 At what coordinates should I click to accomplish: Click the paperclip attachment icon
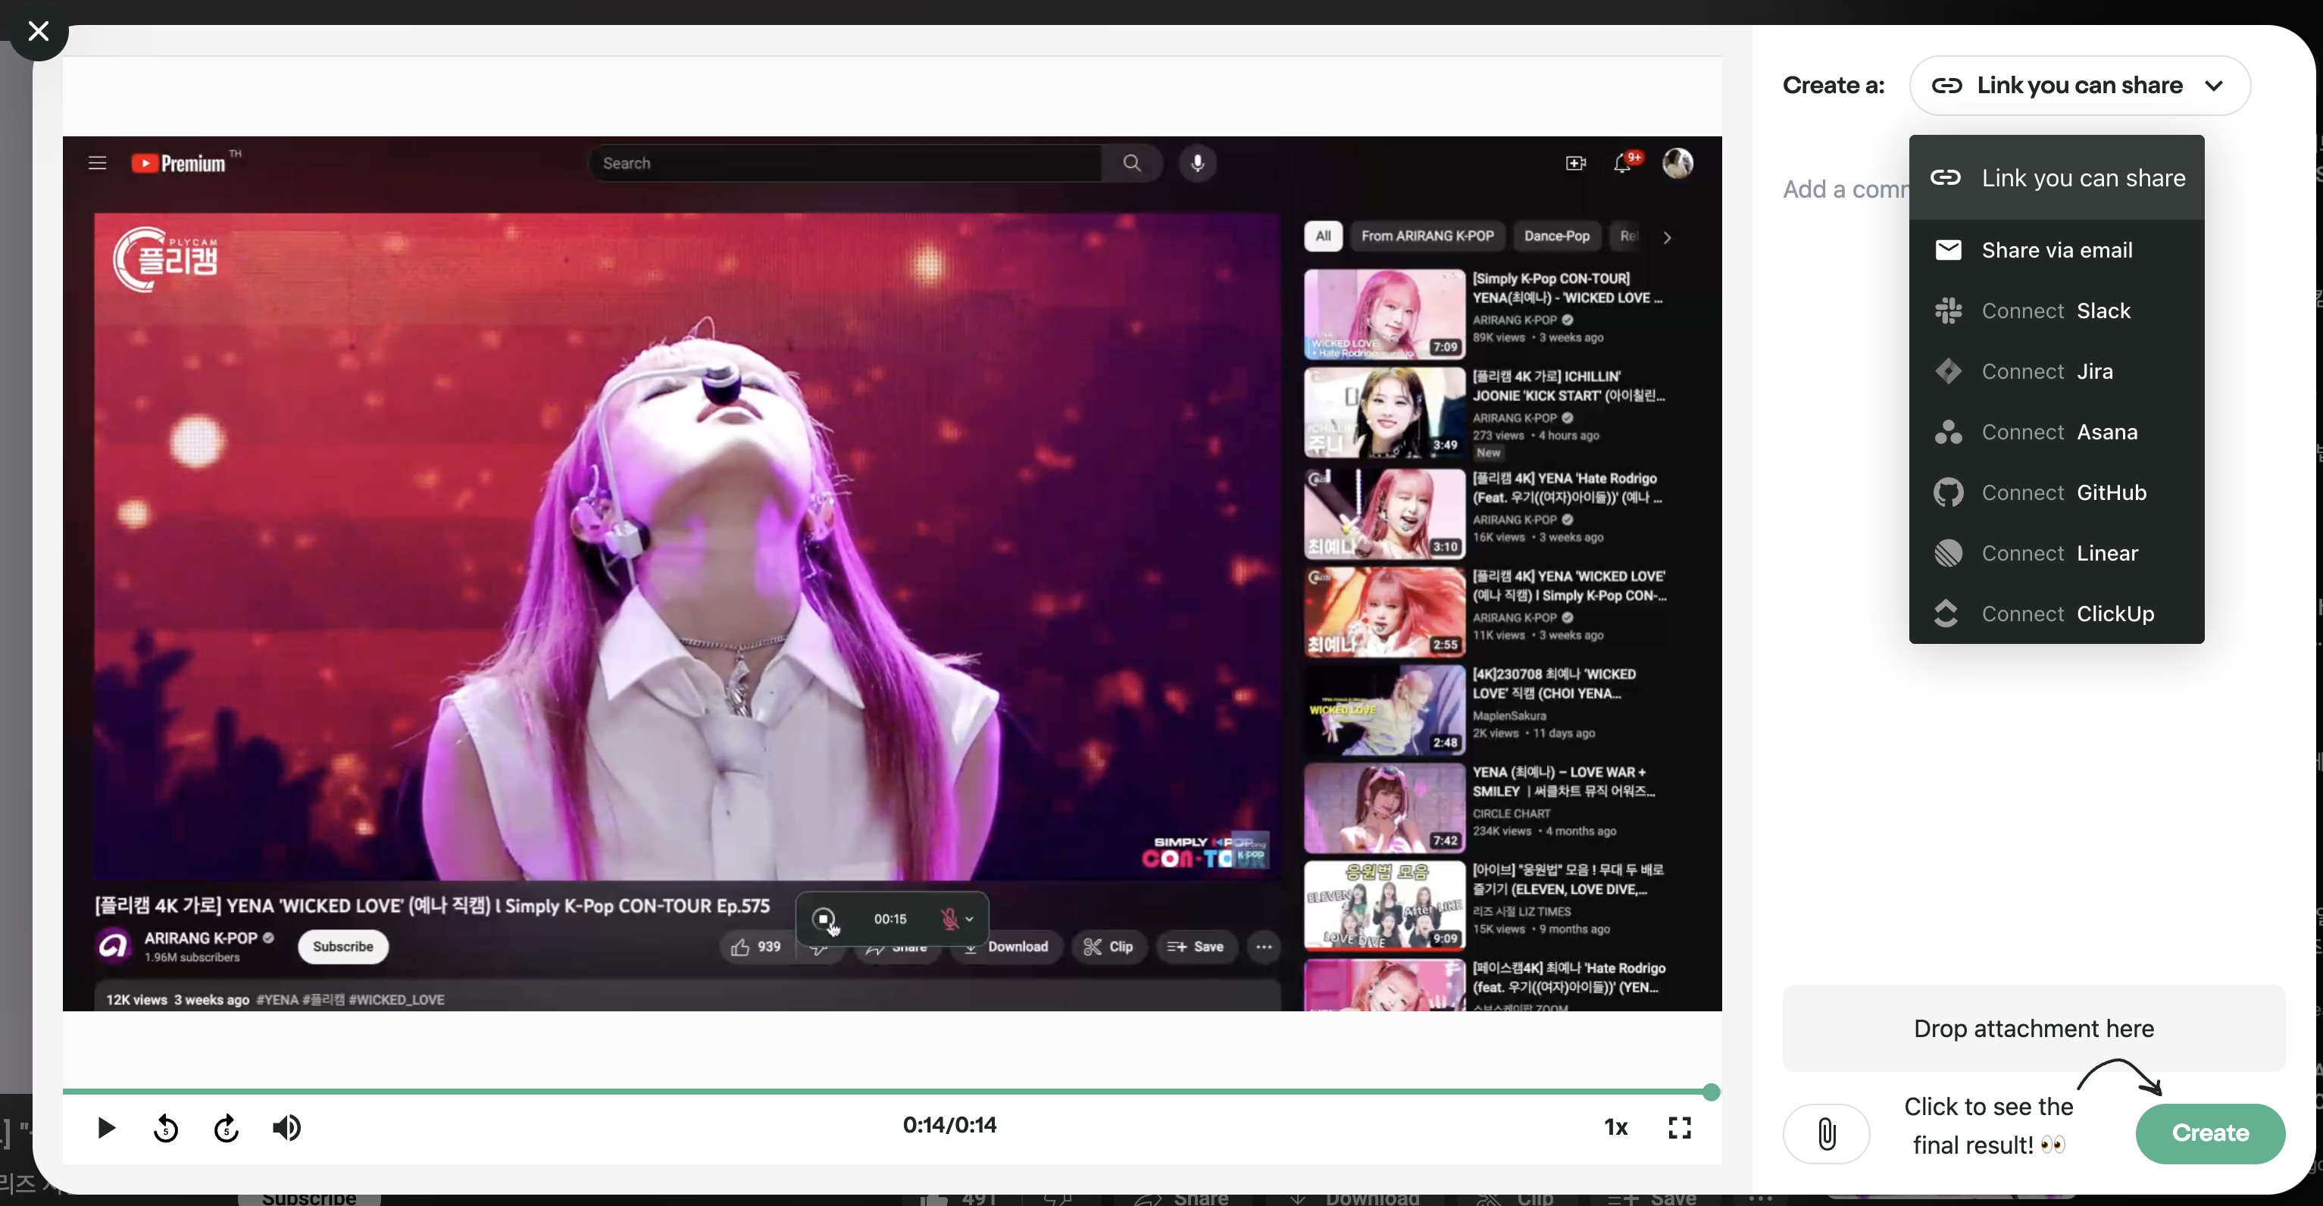point(1826,1134)
